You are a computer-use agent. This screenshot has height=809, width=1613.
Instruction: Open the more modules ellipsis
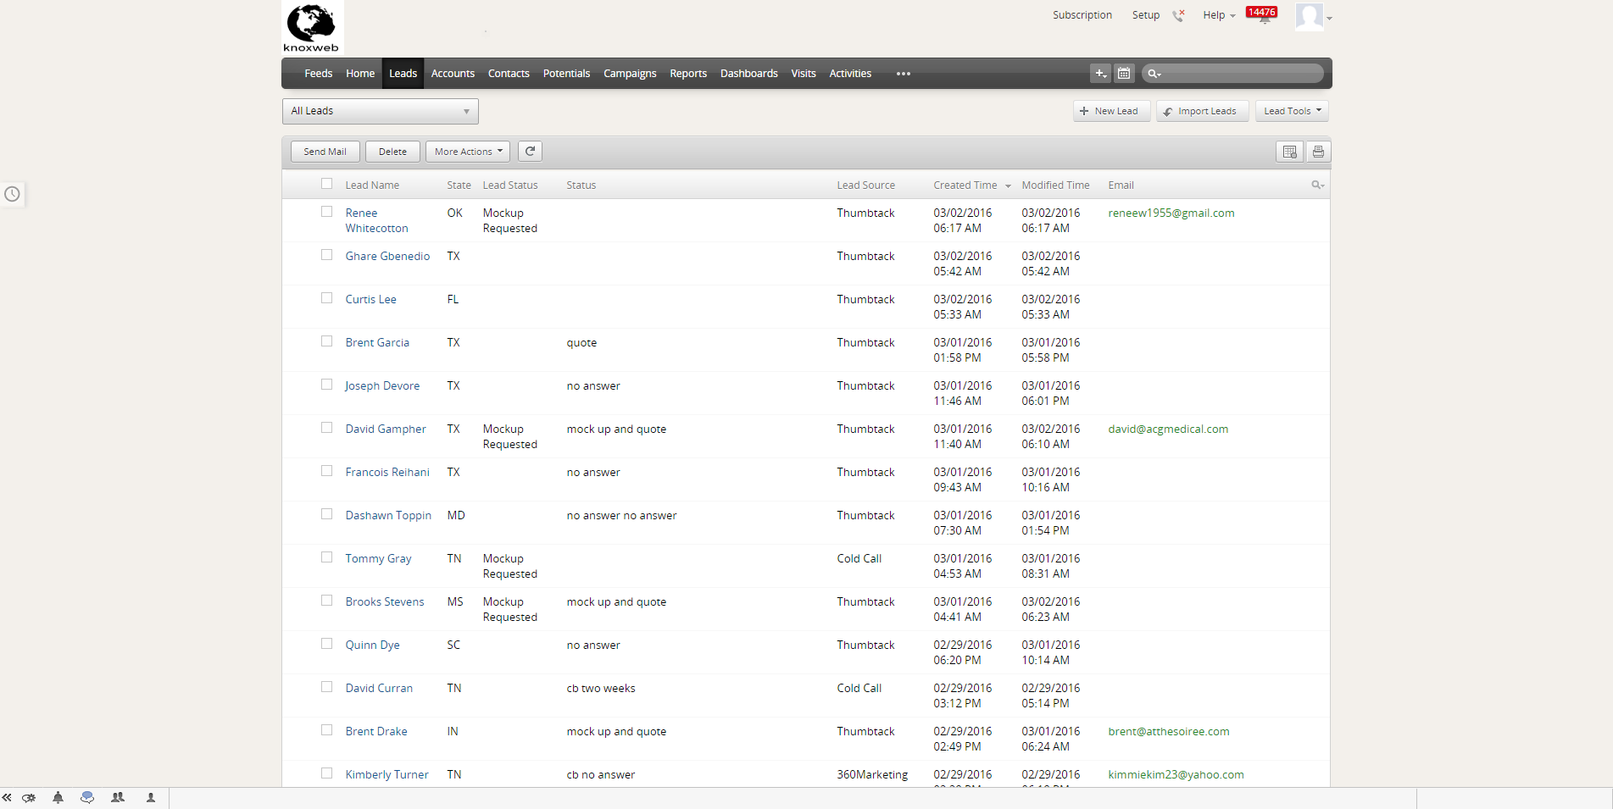tap(904, 74)
